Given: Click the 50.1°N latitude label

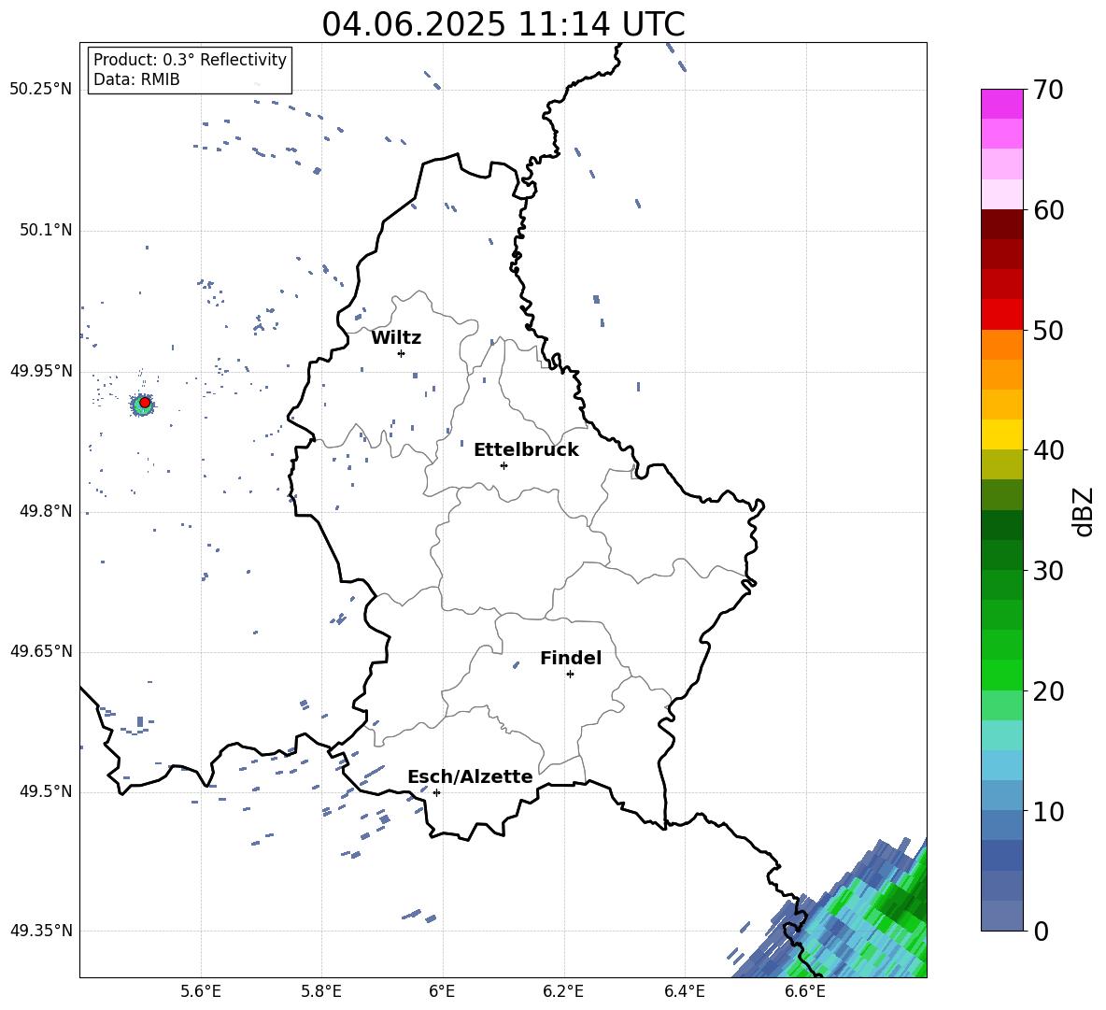Looking at the screenshot, I should pyautogui.click(x=46, y=230).
